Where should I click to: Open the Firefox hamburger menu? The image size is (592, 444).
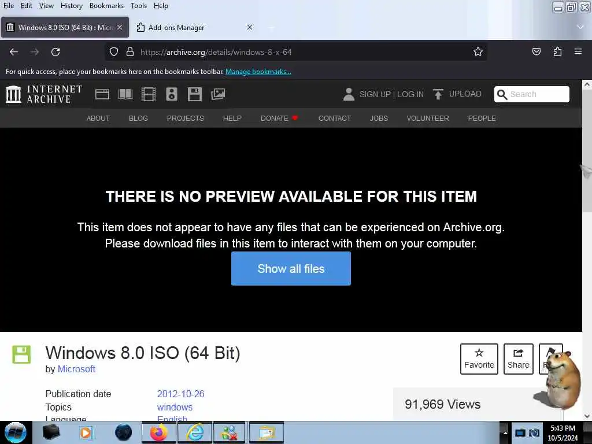coord(578,51)
